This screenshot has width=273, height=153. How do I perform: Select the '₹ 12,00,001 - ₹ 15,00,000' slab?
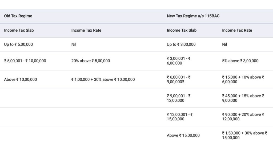(180, 117)
